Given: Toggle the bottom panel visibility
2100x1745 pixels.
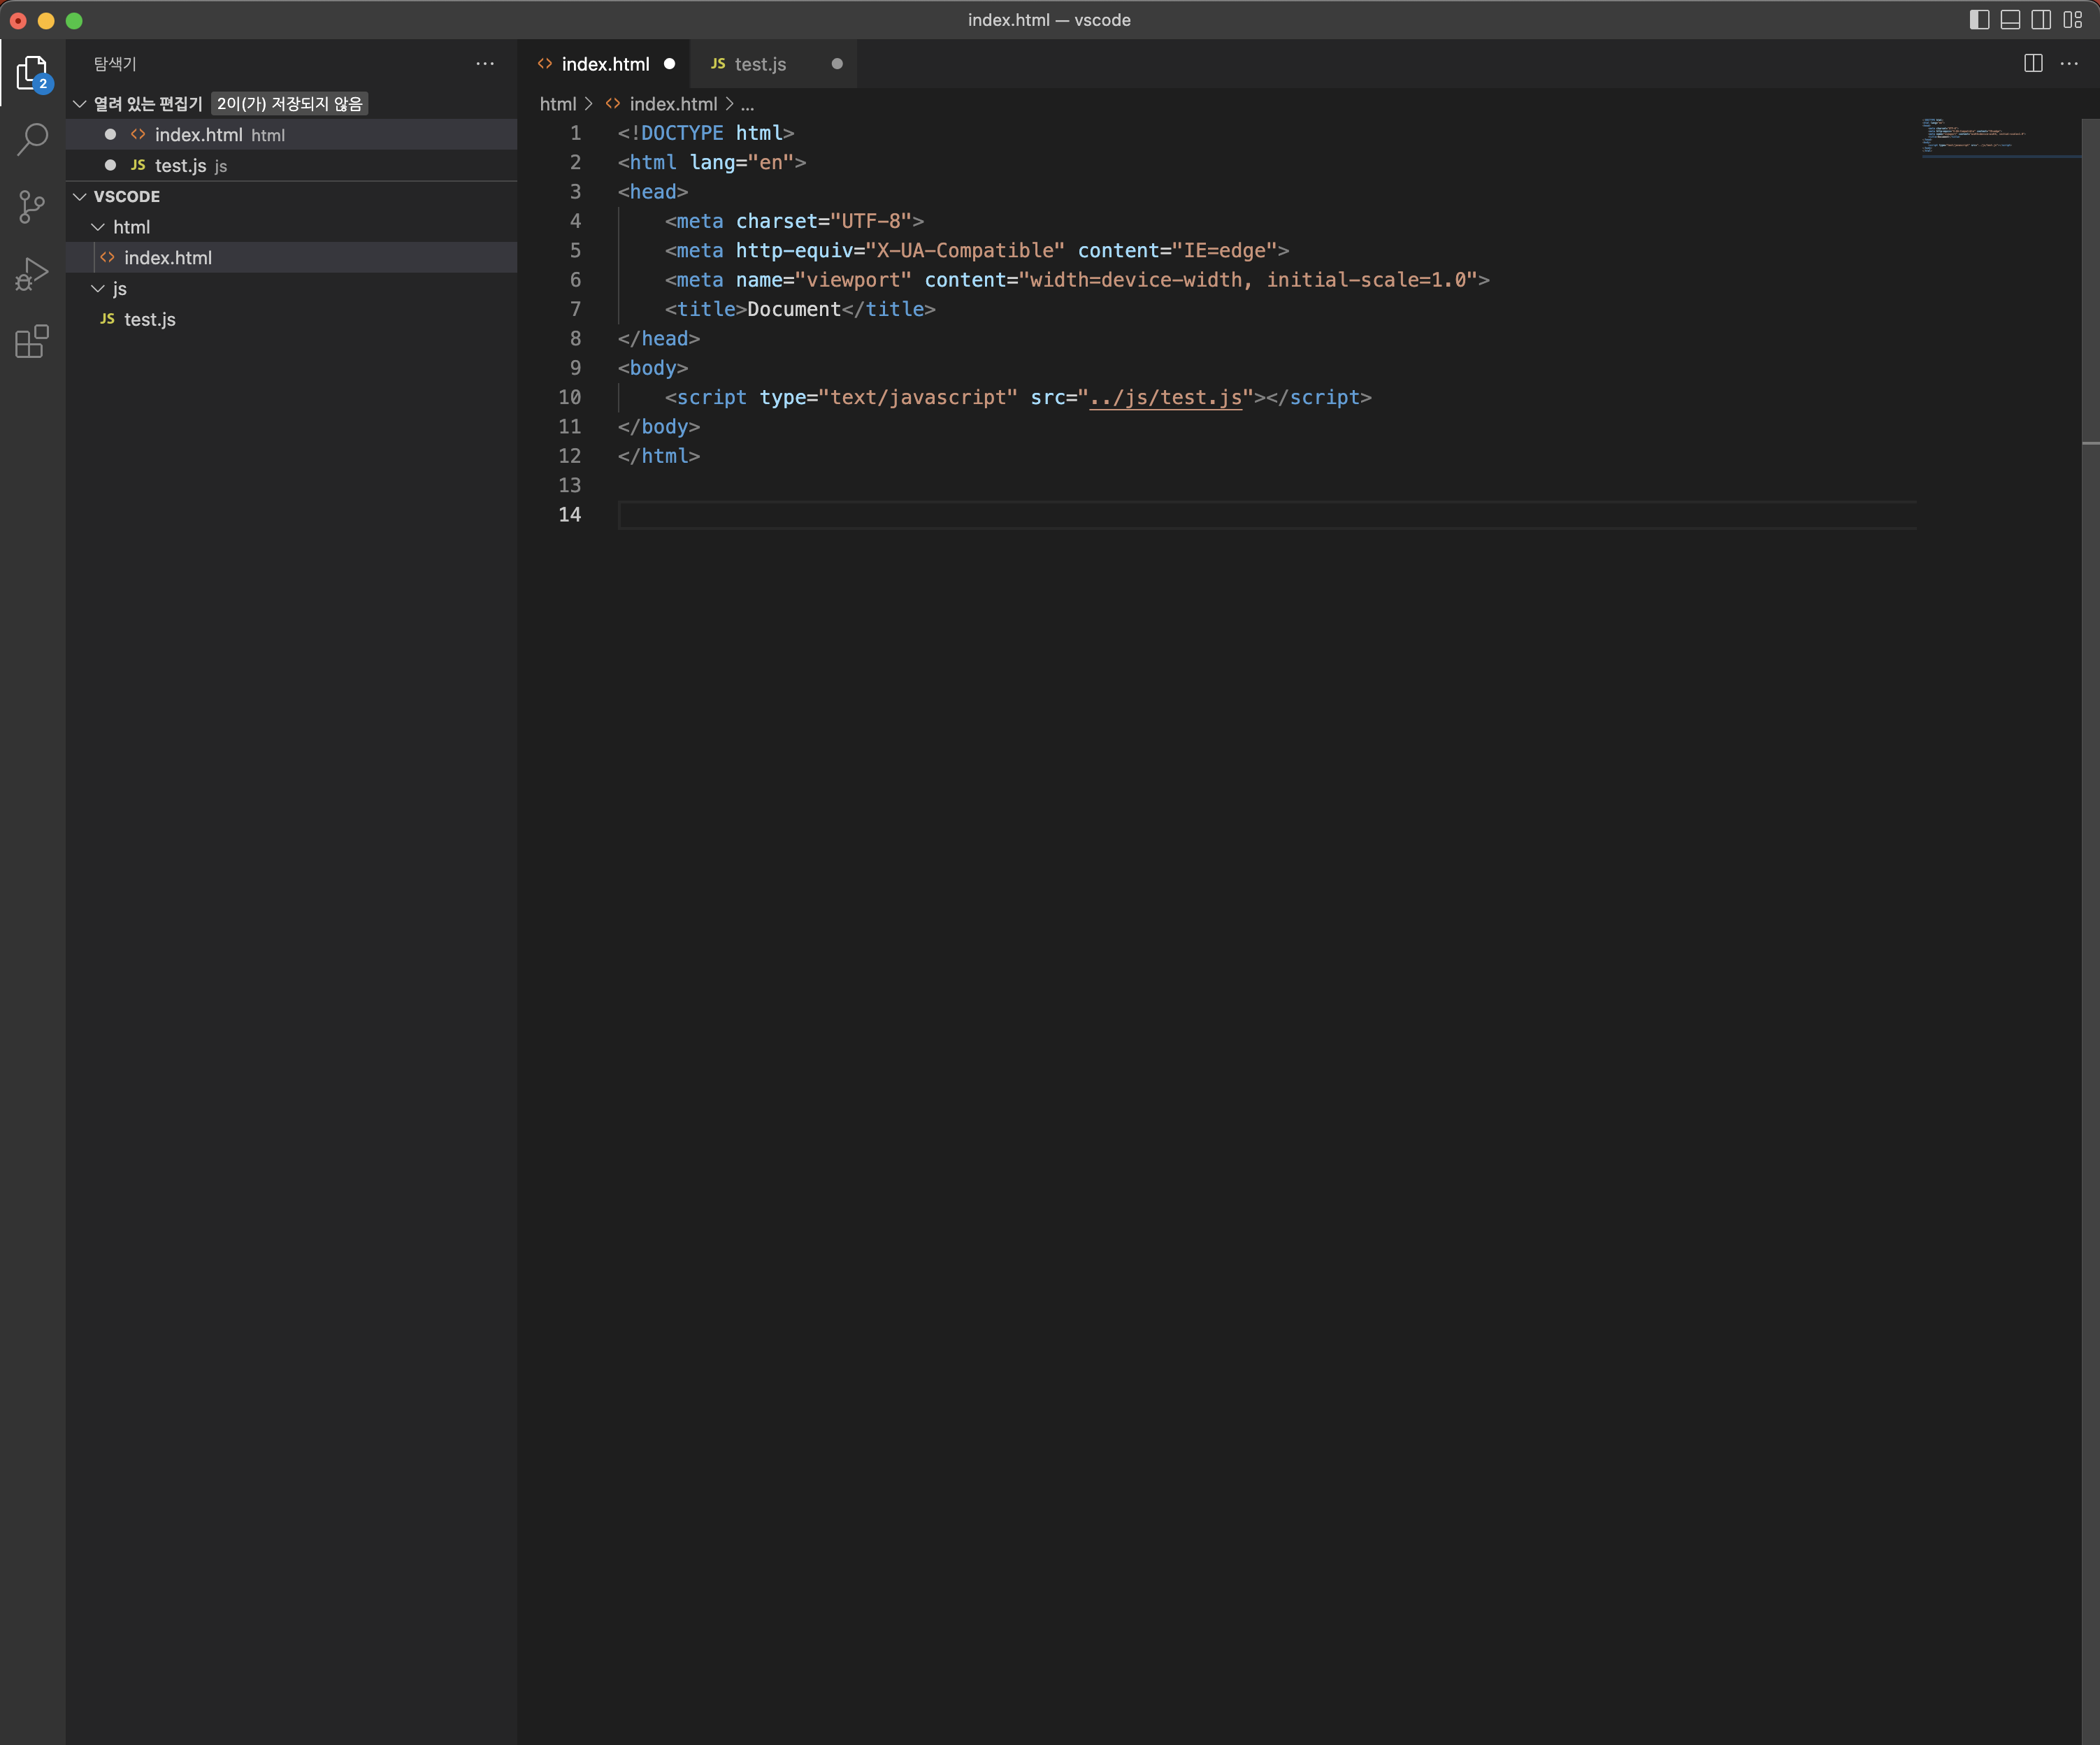Looking at the screenshot, I should click(x=2010, y=20).
